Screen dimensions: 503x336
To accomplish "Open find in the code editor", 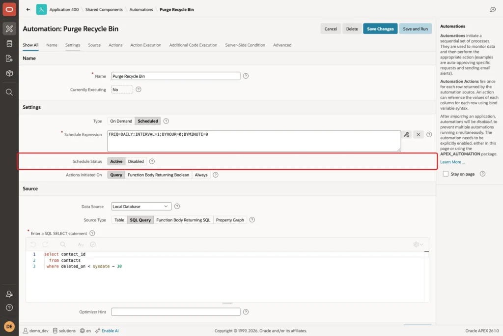I will 63,244.
